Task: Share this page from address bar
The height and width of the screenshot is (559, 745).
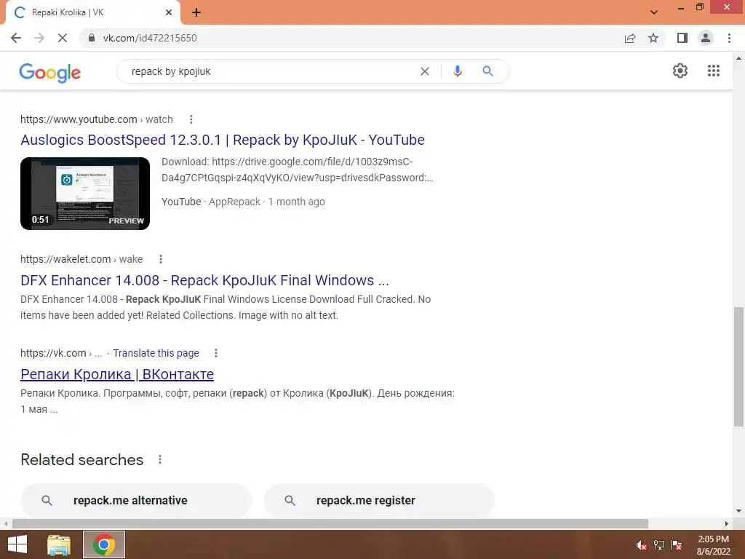Action: [630, 38]
